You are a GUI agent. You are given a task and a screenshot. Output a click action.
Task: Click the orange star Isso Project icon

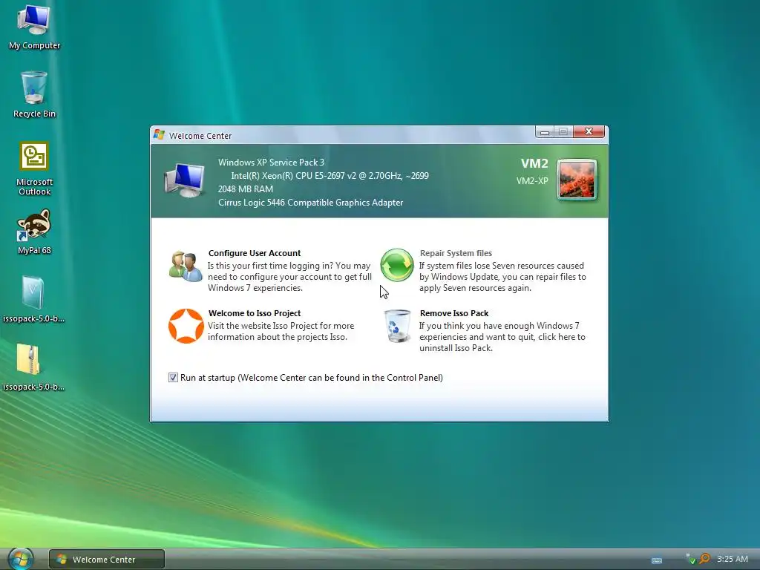186,326
